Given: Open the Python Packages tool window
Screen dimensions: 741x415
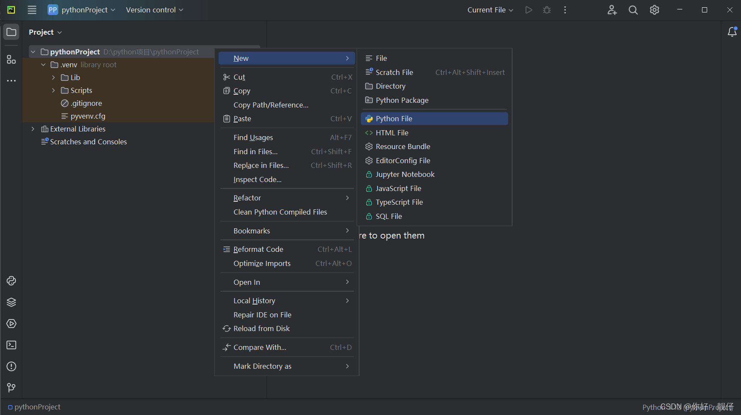Looking at the screenshot, I should pyautogui.click(x=11, y=281).
